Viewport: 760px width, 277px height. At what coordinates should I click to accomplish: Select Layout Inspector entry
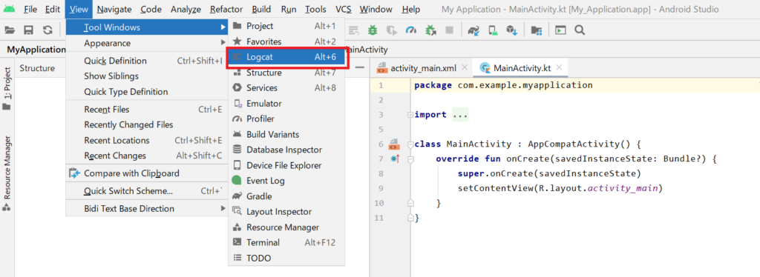pyautogui.click(x=287, y=212)
